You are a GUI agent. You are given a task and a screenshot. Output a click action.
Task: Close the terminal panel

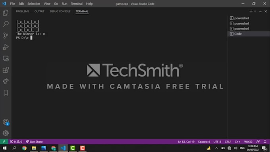point(266,12)
